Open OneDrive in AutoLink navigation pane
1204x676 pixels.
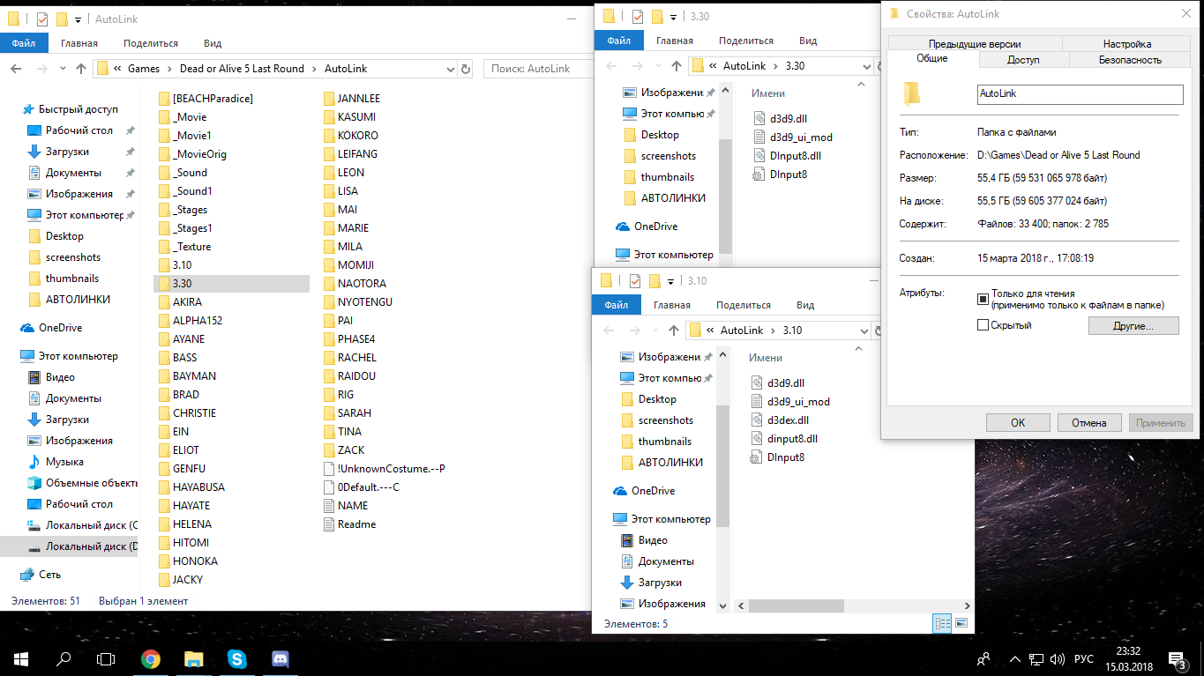(x=60, y=328)
